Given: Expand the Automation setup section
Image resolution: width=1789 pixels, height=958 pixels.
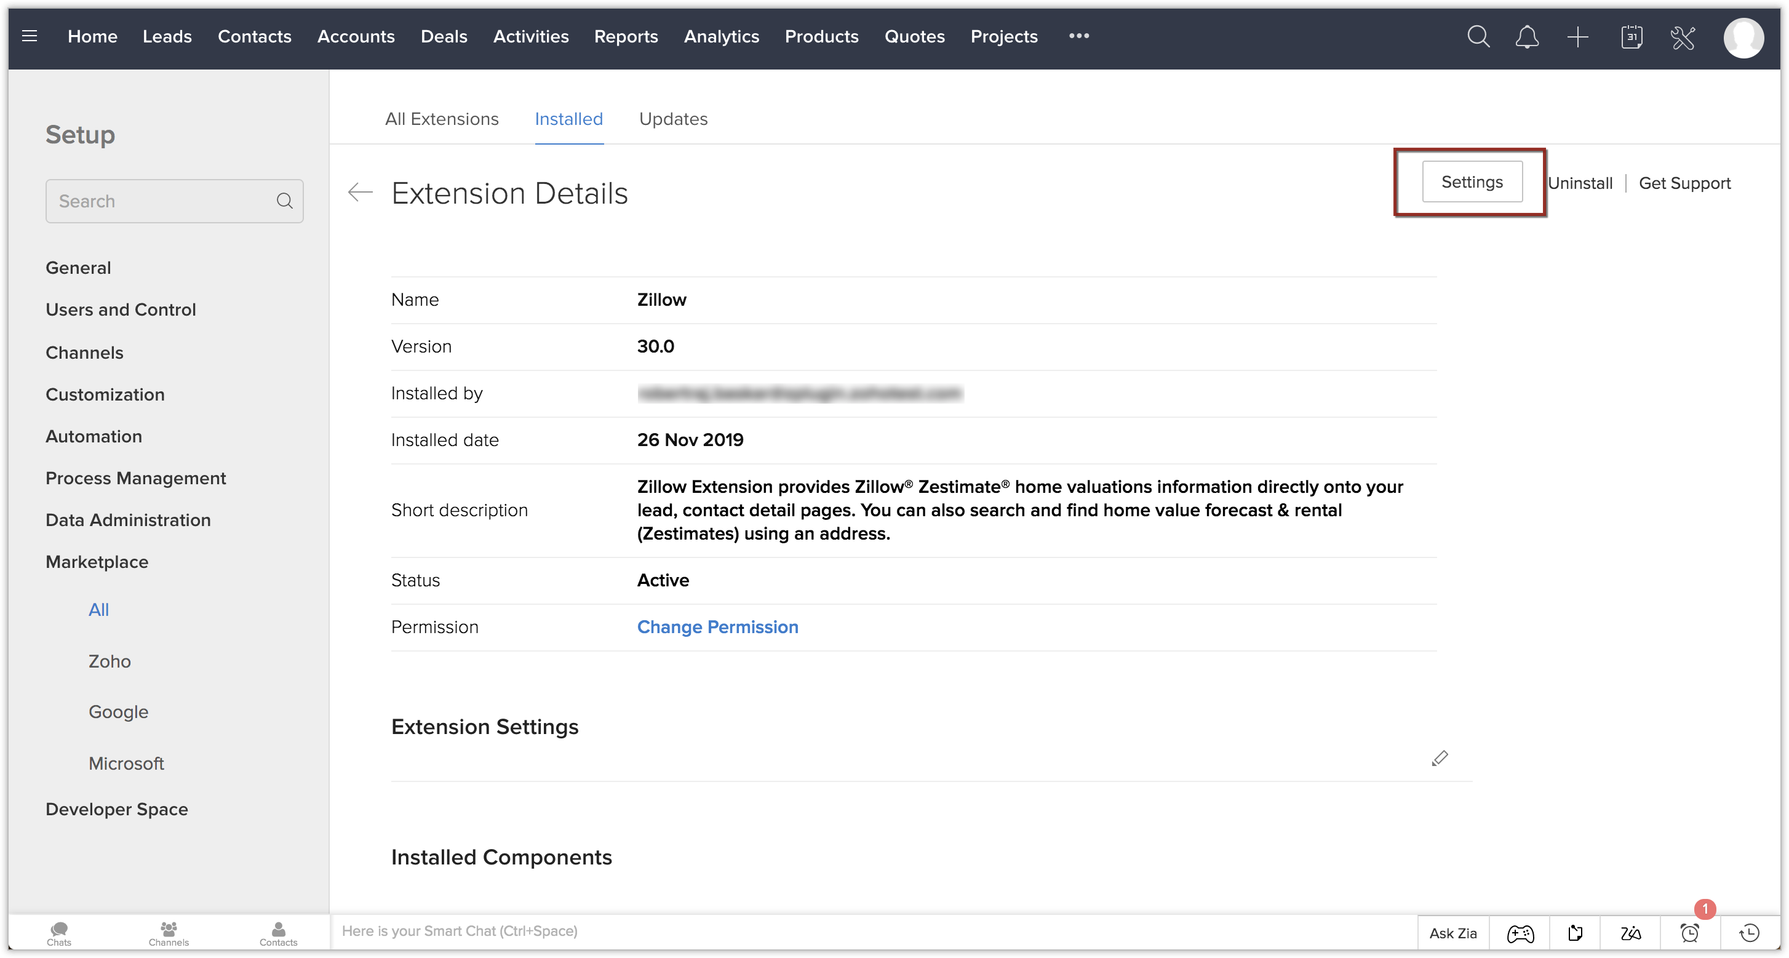Looking at the screenshot, I should [x=94, y=436].
